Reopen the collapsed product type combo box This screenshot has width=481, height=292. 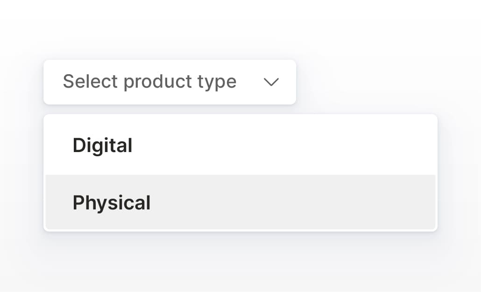[x=170, y=82]
